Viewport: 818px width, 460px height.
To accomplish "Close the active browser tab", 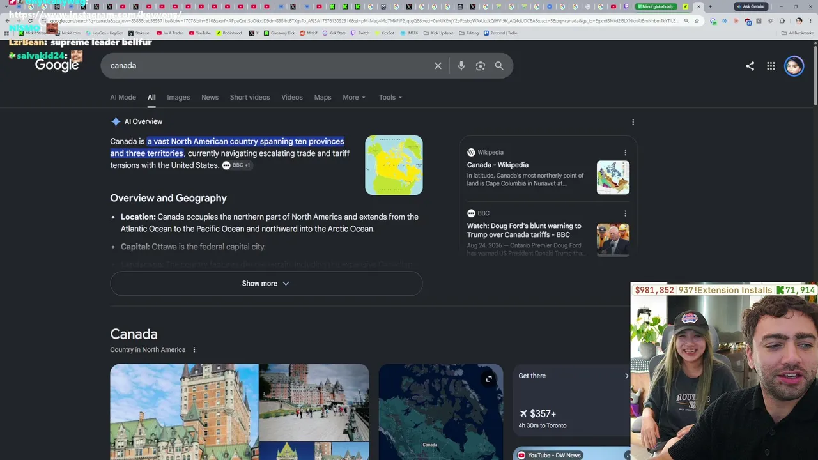I will pyautogui.click(x=698, y=7).
